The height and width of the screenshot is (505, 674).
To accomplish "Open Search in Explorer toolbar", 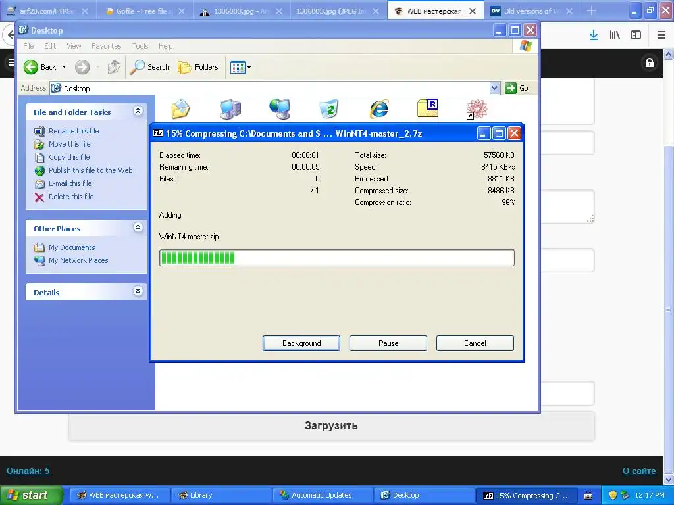I will (149, 67).
